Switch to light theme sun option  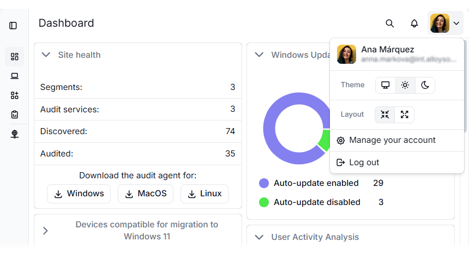(x=405, y=85)
